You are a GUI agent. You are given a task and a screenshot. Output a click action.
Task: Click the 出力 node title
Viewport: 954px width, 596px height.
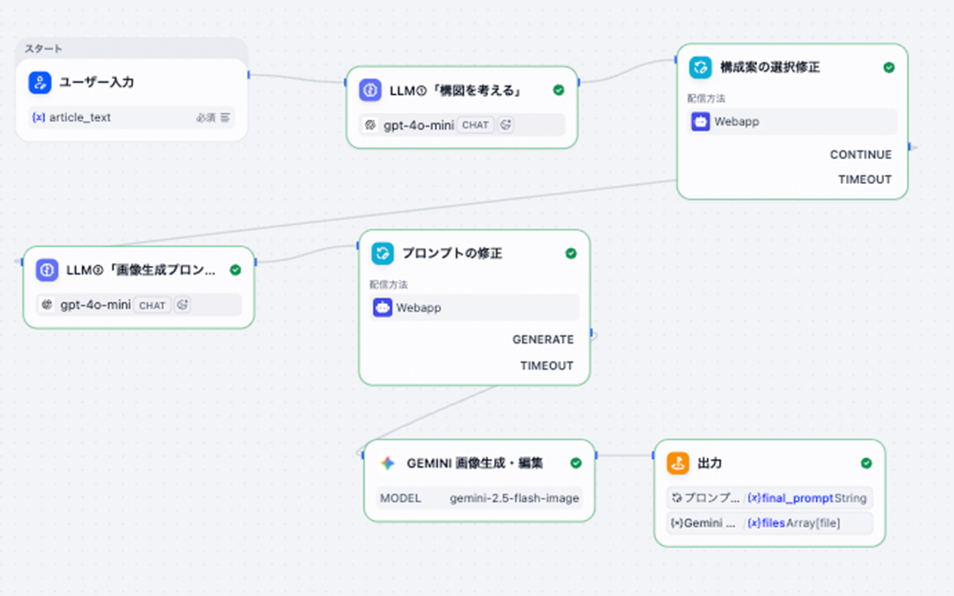710,463
